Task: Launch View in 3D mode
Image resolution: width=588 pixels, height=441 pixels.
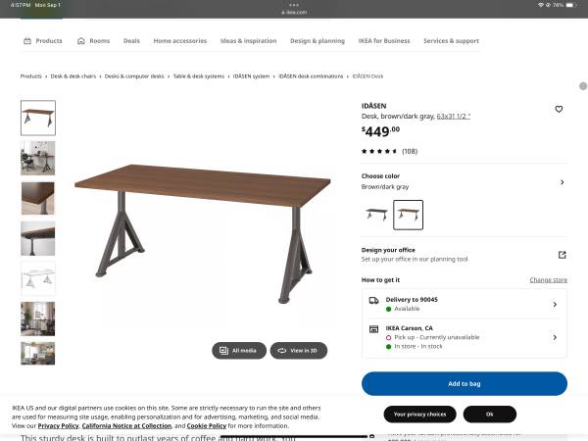Action: pos(299,350)
